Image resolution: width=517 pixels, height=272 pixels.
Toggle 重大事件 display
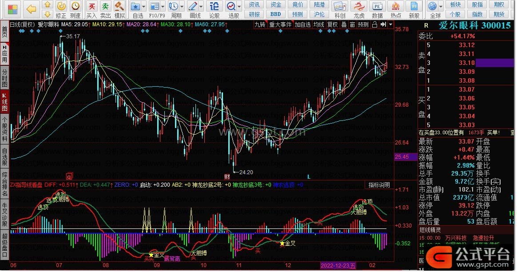(280, 24)
